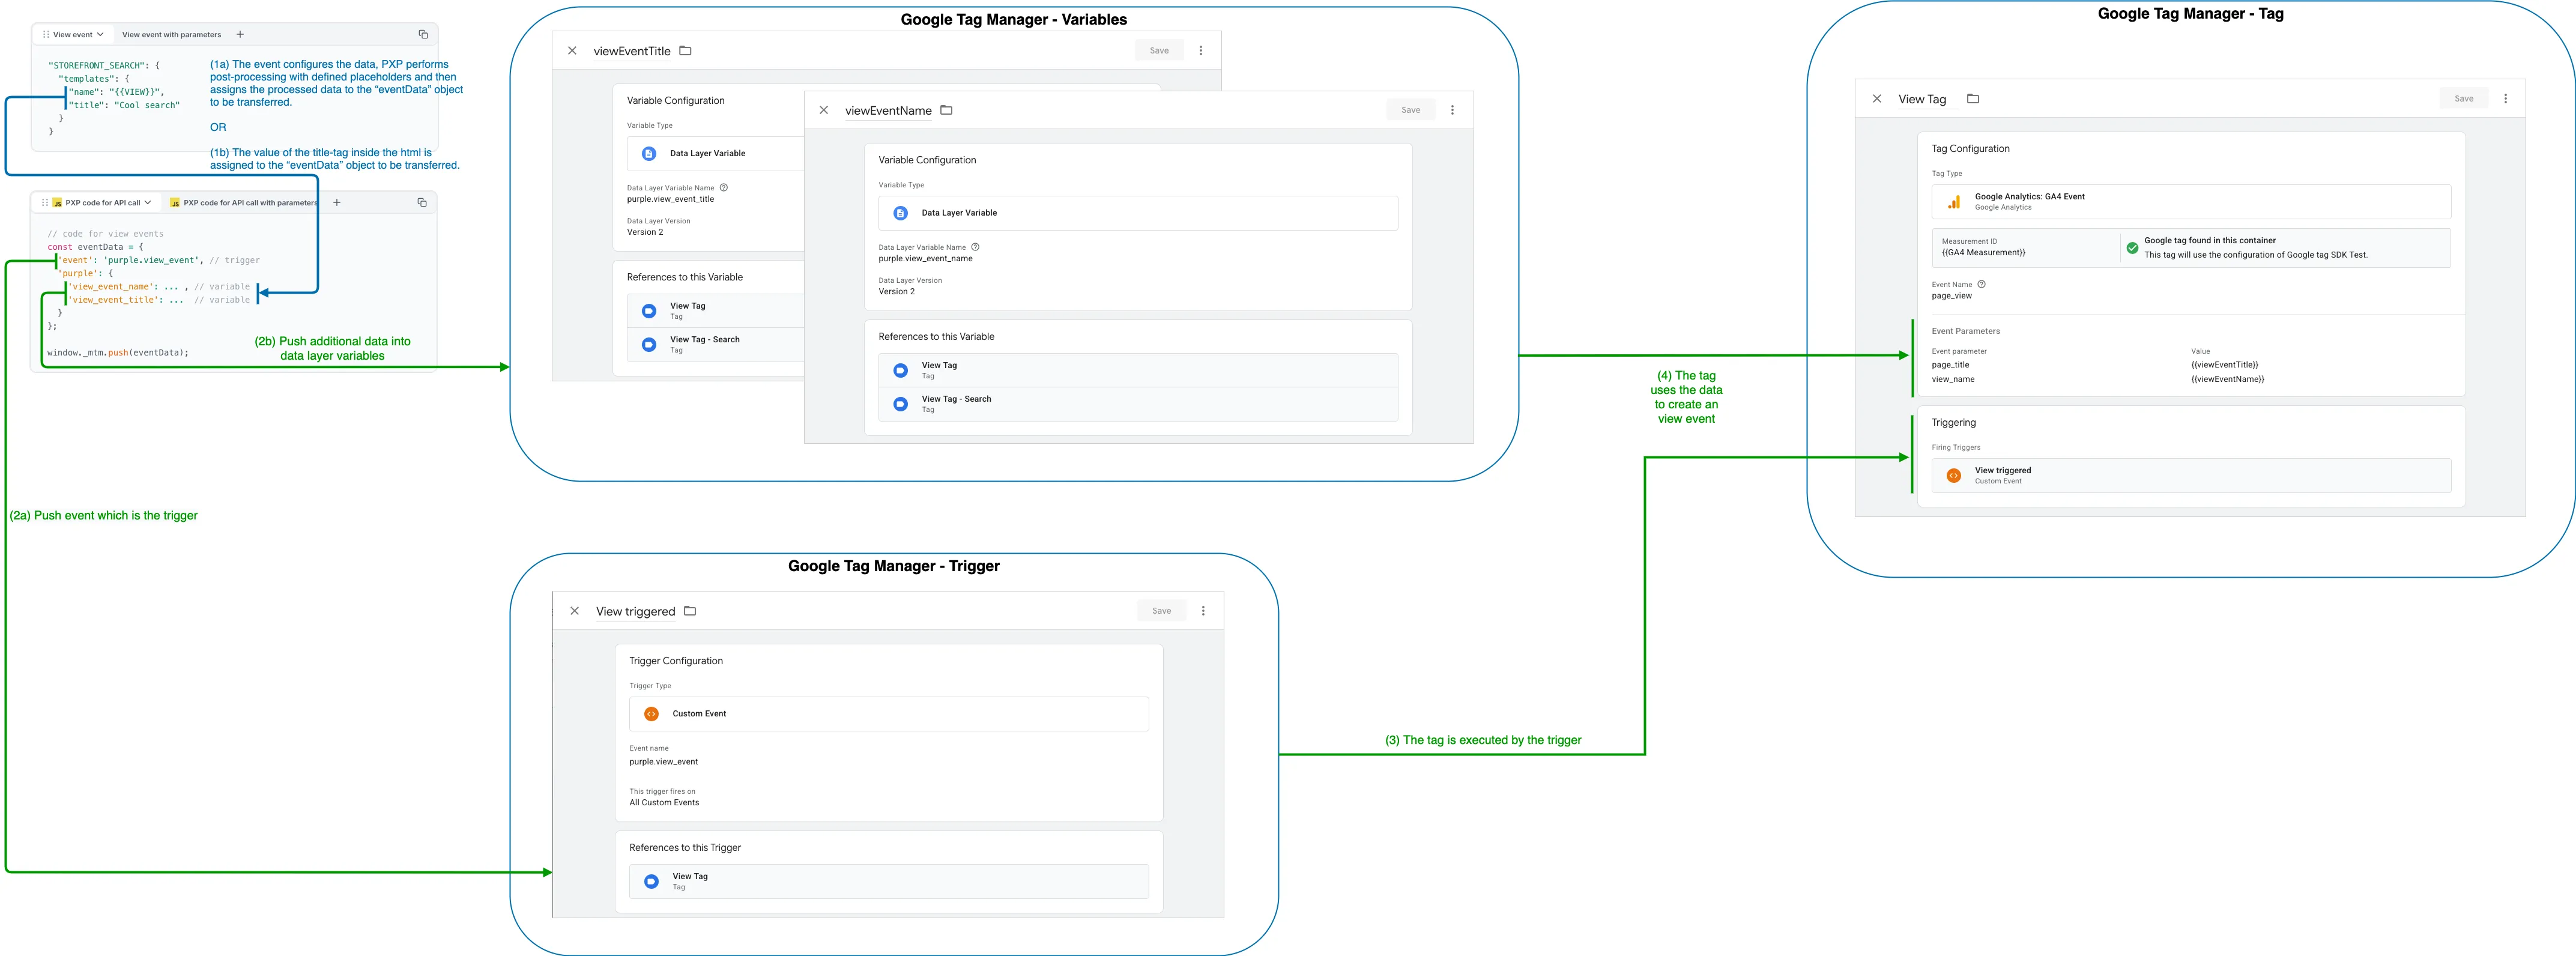Screen dimensions: 2576x956
Task: Open the Custom Event trigger type row
Action: [889, 714]
